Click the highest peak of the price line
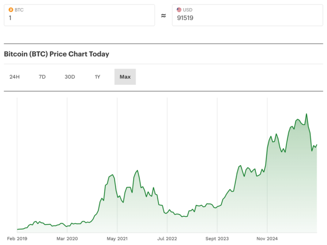This screenshot has height=245, width=327. 307,114
